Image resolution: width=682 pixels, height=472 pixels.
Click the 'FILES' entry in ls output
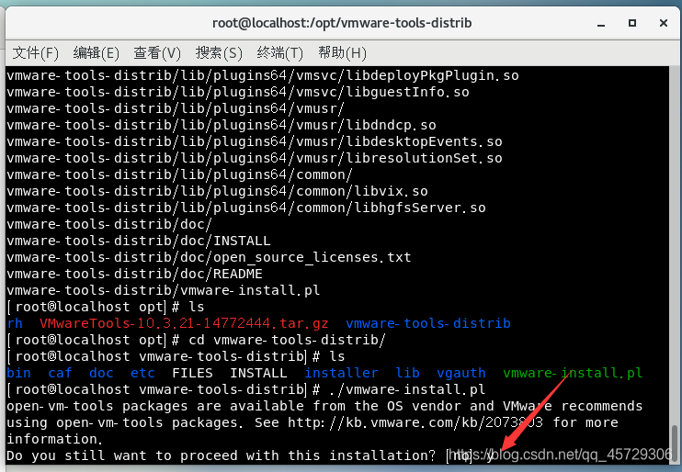pos(192,373)
